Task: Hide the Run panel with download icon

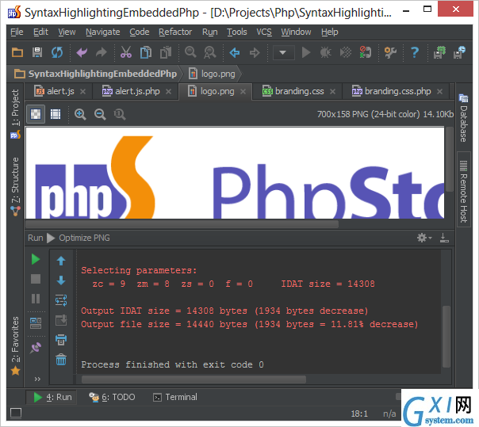Action: (x=444, y=238)
